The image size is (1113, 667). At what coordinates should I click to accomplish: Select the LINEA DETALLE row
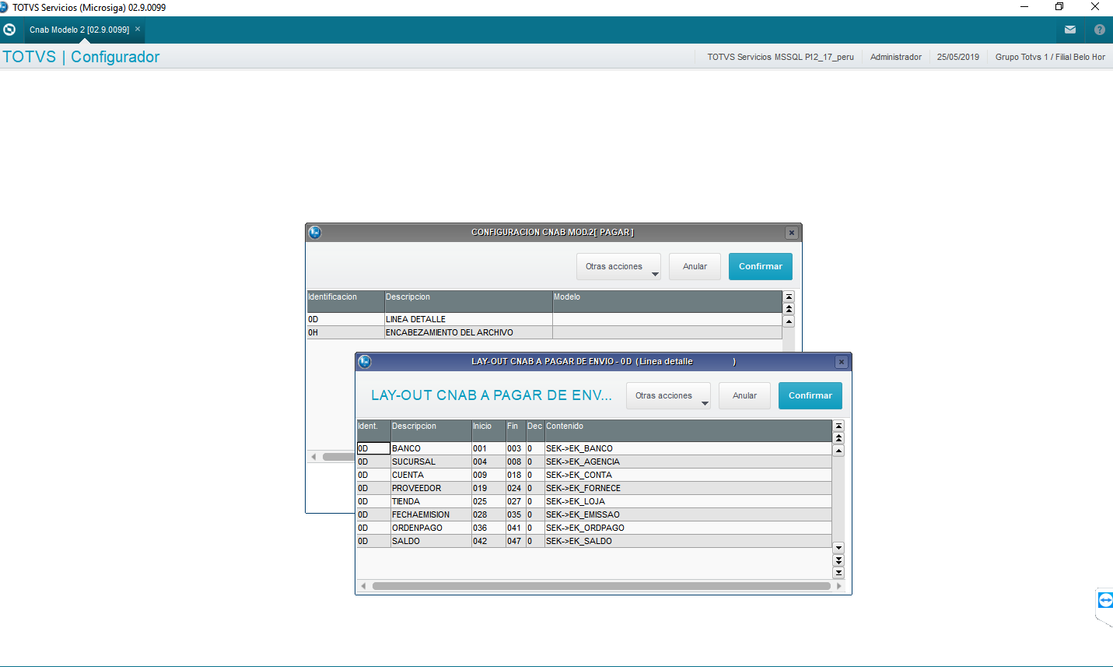(544, 319)
